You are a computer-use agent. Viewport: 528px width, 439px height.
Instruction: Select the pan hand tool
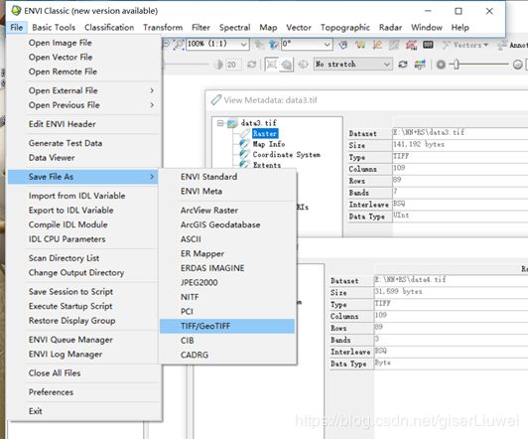point(343,45)
